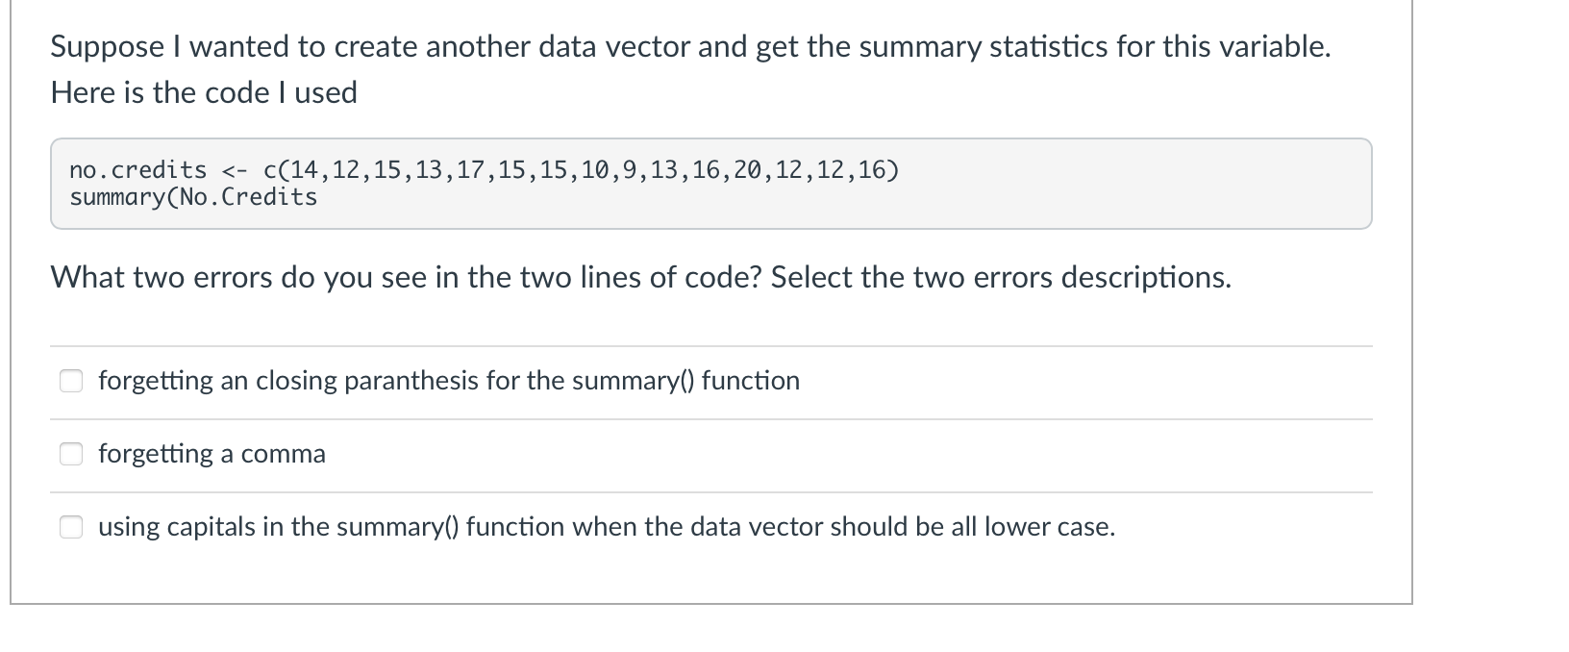Image resolution: width=1569 pixels, height=652 pixels.
Task: Enable the 'using capitals' answer checkbox
Action: point(71,527)
